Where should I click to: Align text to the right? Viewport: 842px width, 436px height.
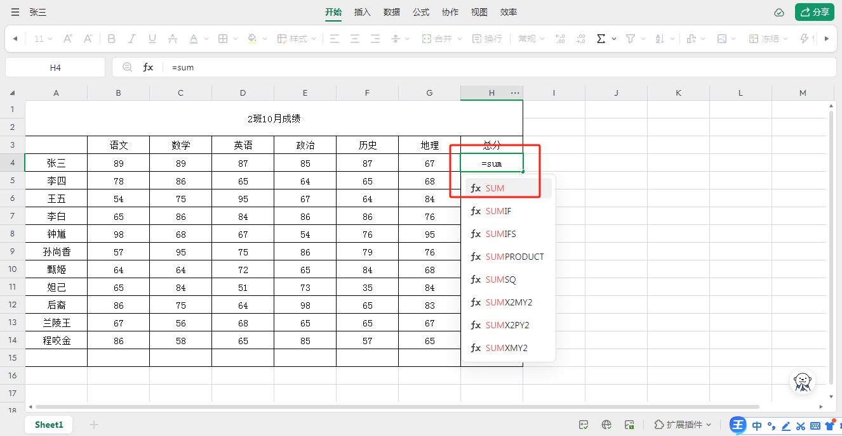pos(375,39)
